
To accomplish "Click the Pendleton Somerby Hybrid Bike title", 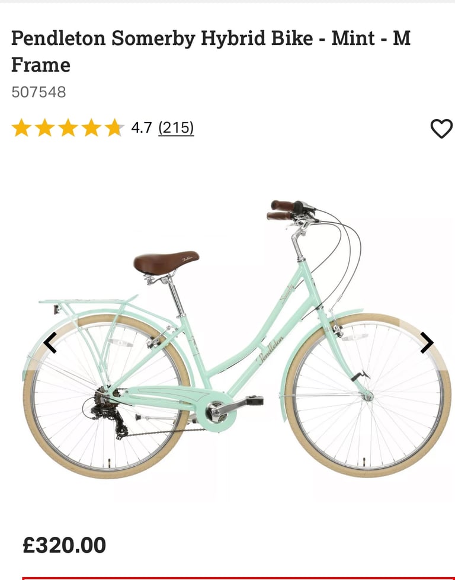I will click(x=211, y=51).
